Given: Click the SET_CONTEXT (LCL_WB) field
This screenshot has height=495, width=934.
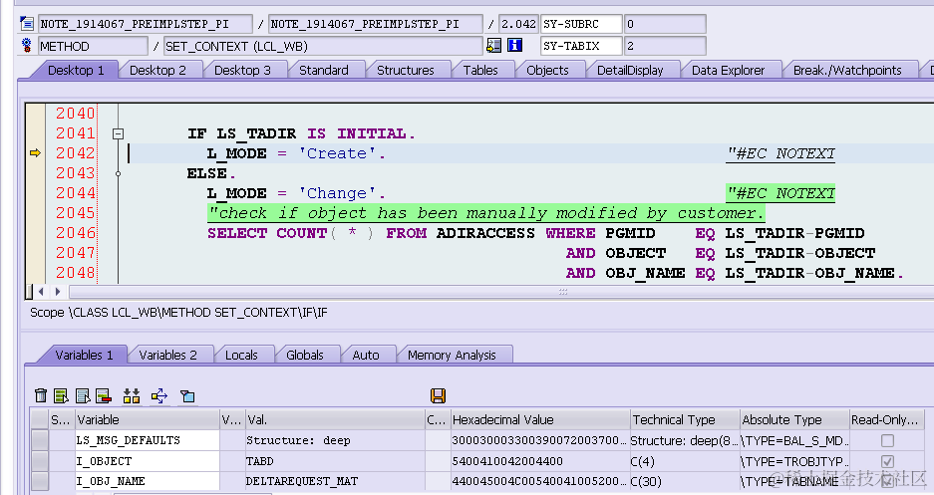Looking at the screenshot, I should (x=323, y=46).
